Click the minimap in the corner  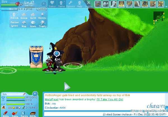coord(158,17)
